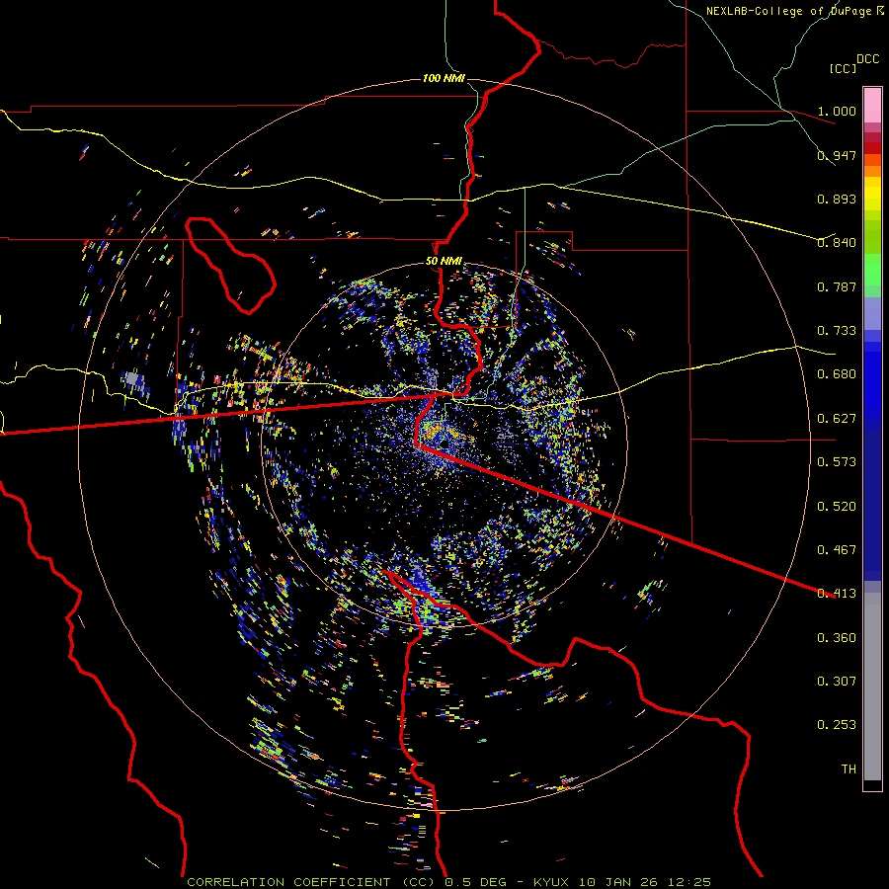This screenshot has width=889, height=889.
Task: Click the 100 NMI range ring label
Action: (444, 78)
